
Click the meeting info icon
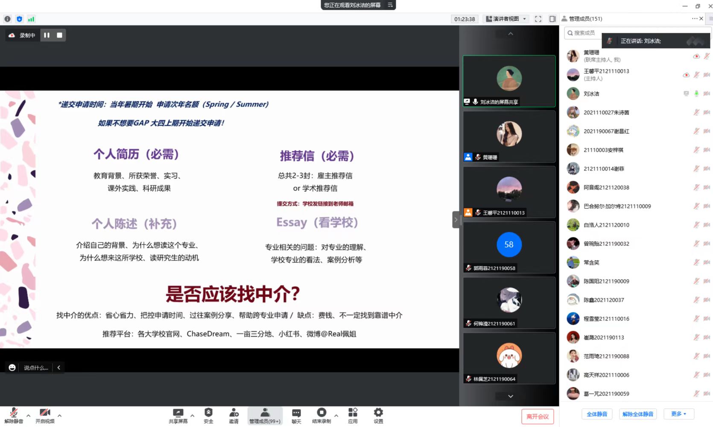pos(7,19)
